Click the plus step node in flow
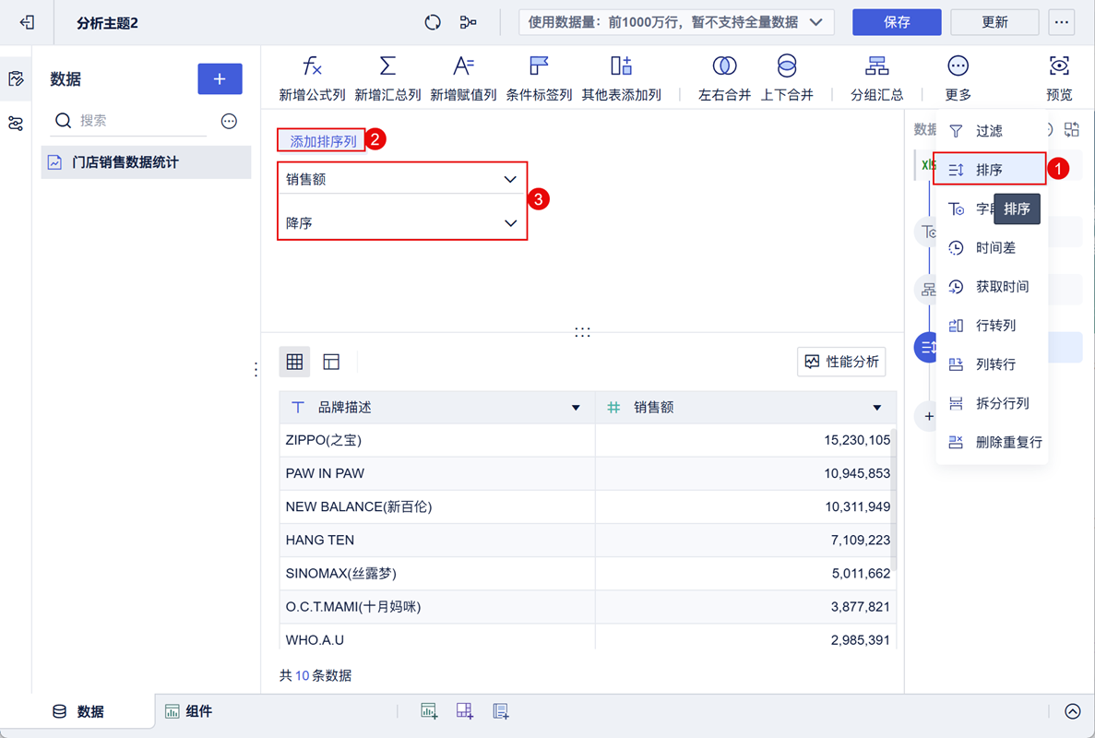The width and height of the screenshot is (1095, 738). (x=928, y=417)
